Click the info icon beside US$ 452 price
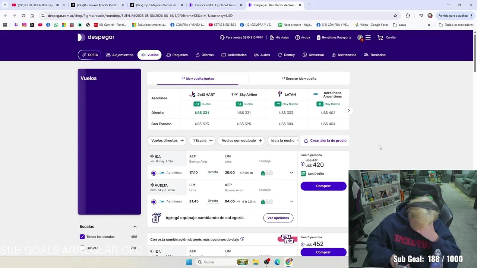Screen dimensions: 477x268 click(x=303, y=244)
